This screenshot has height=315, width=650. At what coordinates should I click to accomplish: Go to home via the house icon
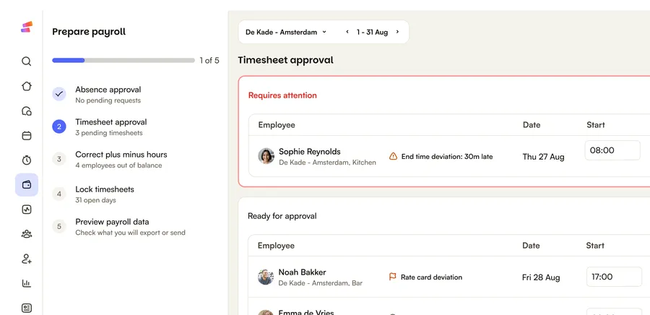[x=27, y=86]
